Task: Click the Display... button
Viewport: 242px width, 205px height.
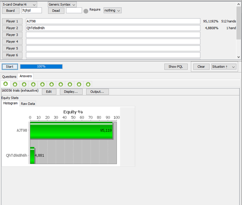Action: (x=71, y=92)
